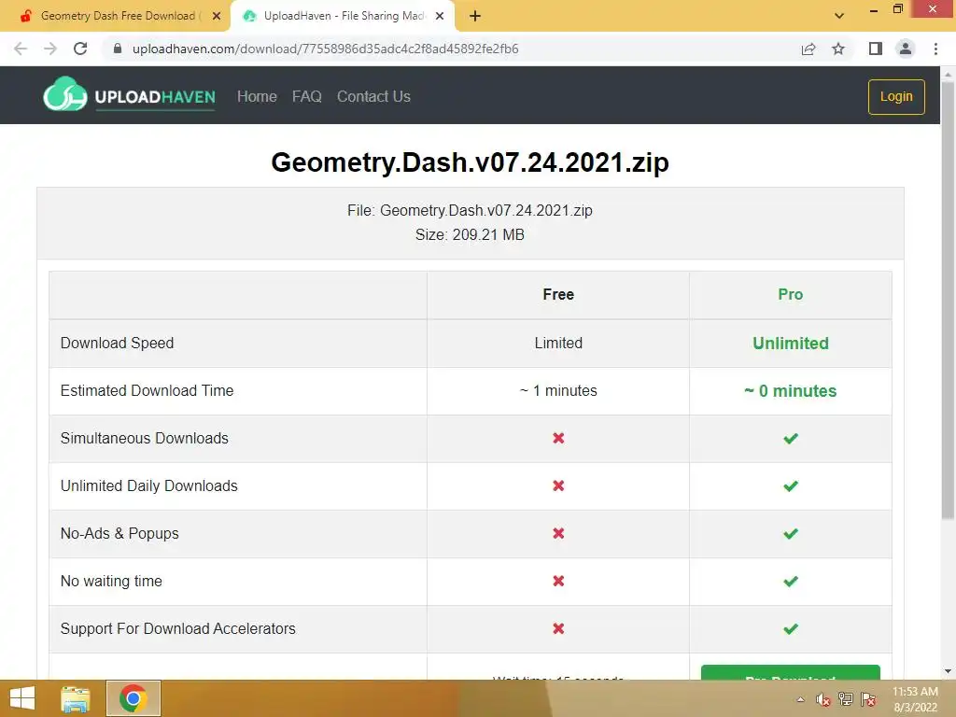The width and height of the screenshot is (956, 717).
Task: Click the 'No waiting time' label
Action: coord(111,581)
